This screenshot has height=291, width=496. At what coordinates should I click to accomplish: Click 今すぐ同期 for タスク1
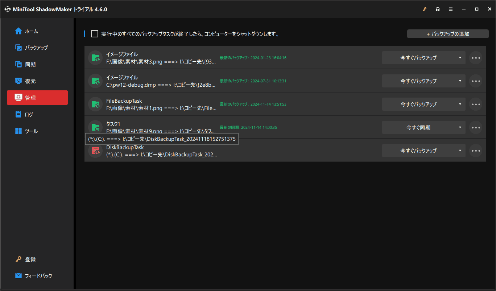click(418, 127)
